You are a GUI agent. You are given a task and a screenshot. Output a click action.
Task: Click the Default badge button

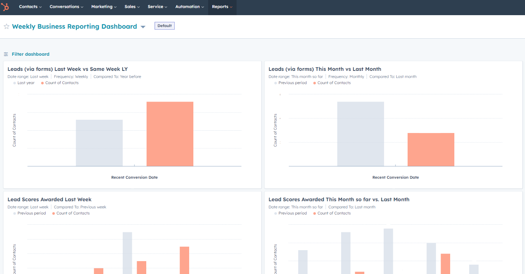click(x=164, y=26)
